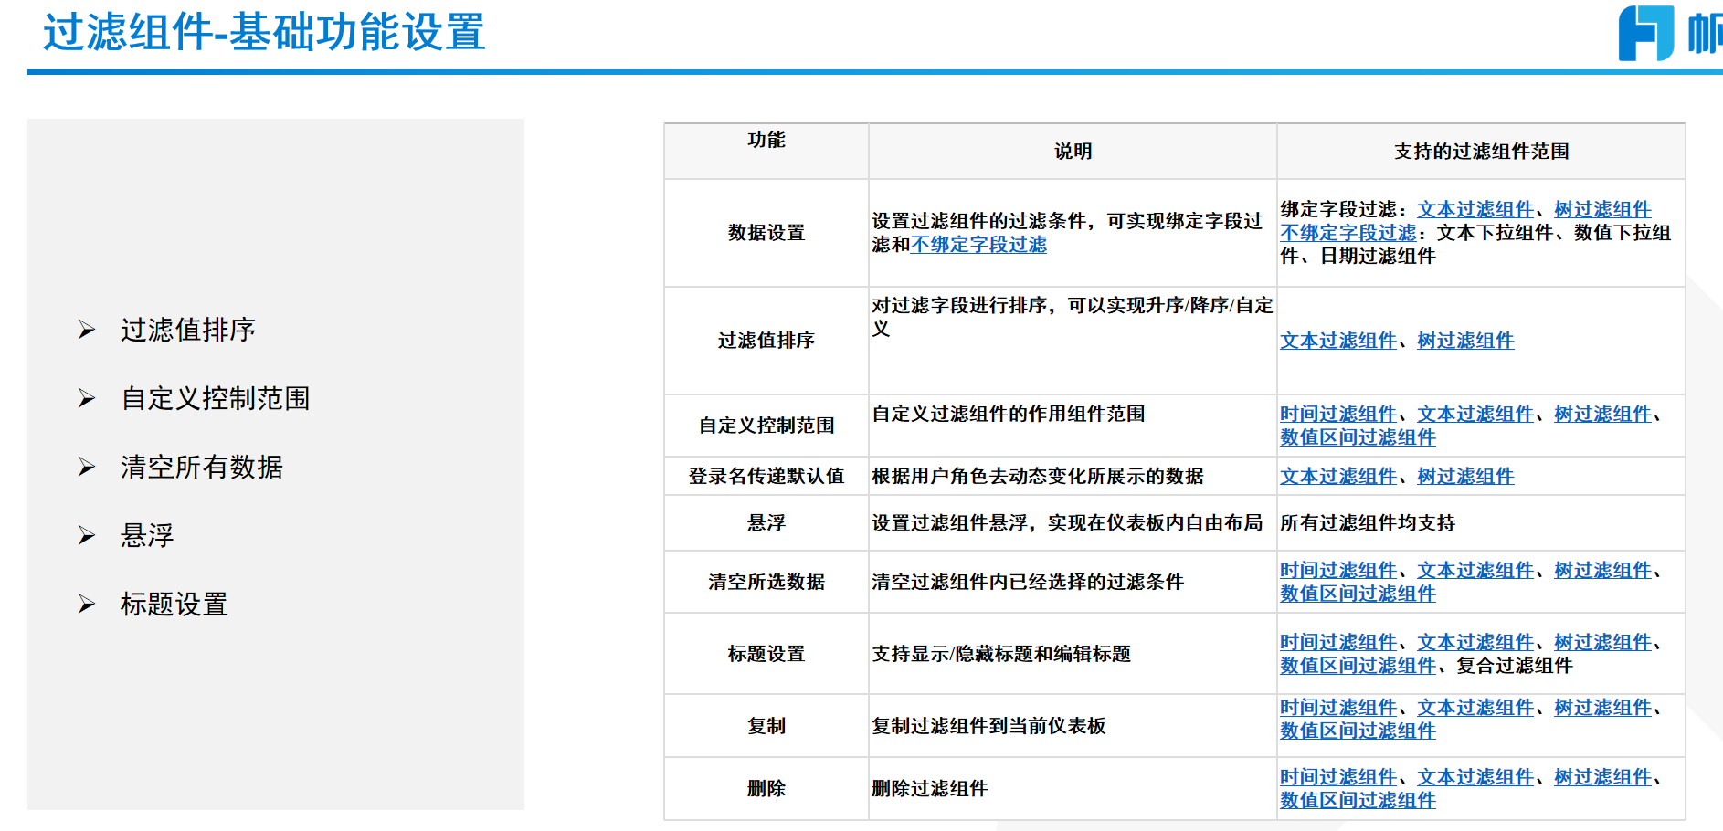The height and width of the screenshot is (831, 1723).
Task: Open 时间过滤组件 link in 标题设置 row
Action: pyautogui.click(x=1338, y=642)
